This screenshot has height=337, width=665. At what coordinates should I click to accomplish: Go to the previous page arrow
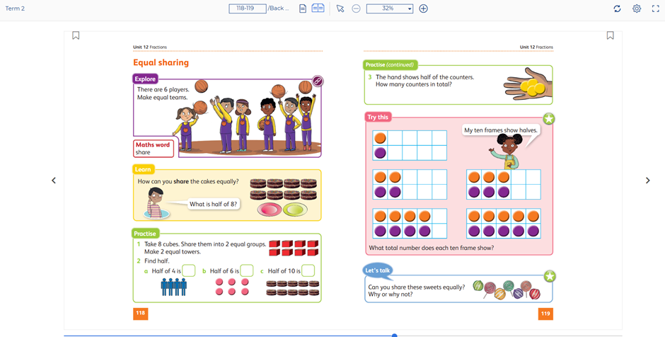(54, 181)
